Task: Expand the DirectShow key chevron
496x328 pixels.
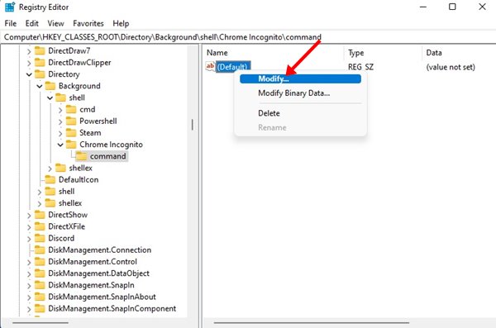Action: 29,215
